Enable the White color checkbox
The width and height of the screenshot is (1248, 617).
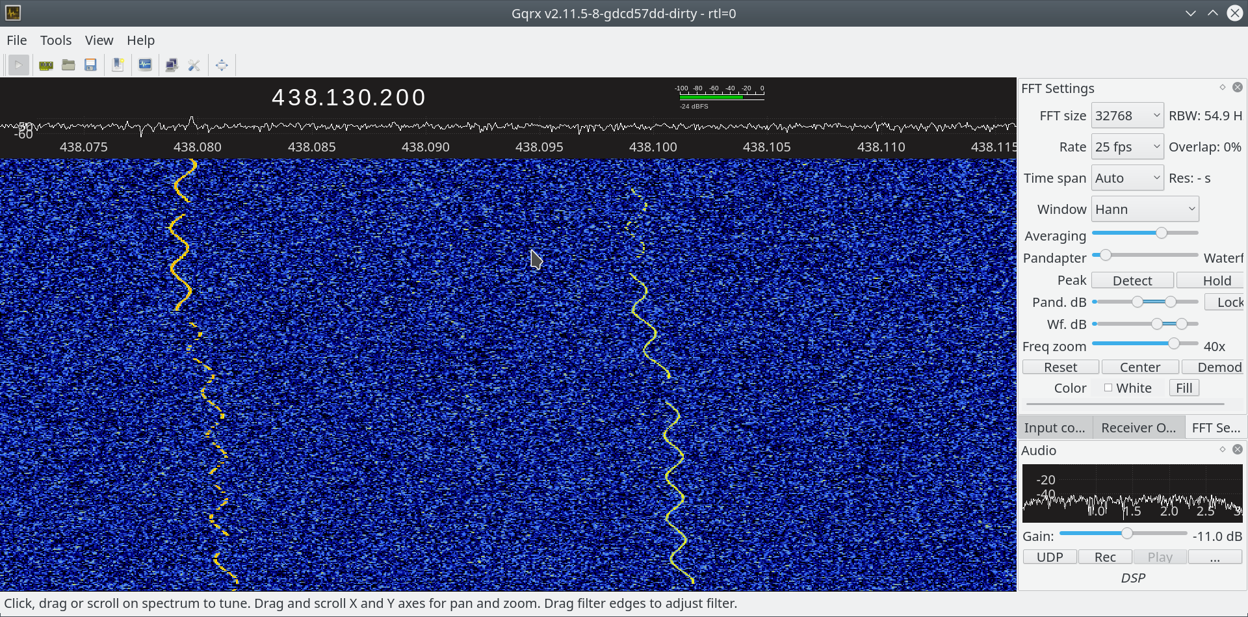click(x=1108, y=388)
